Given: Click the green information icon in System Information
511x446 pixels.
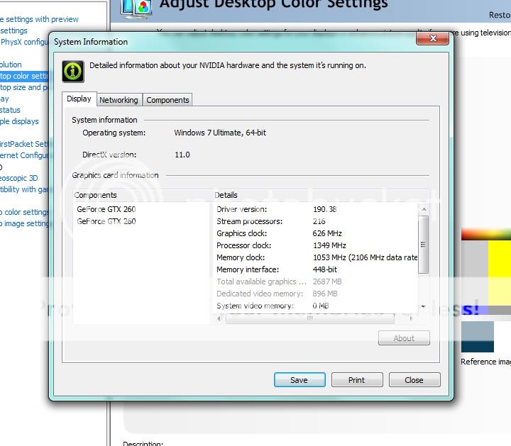Looking at the screenshot, I should (73, 72).
